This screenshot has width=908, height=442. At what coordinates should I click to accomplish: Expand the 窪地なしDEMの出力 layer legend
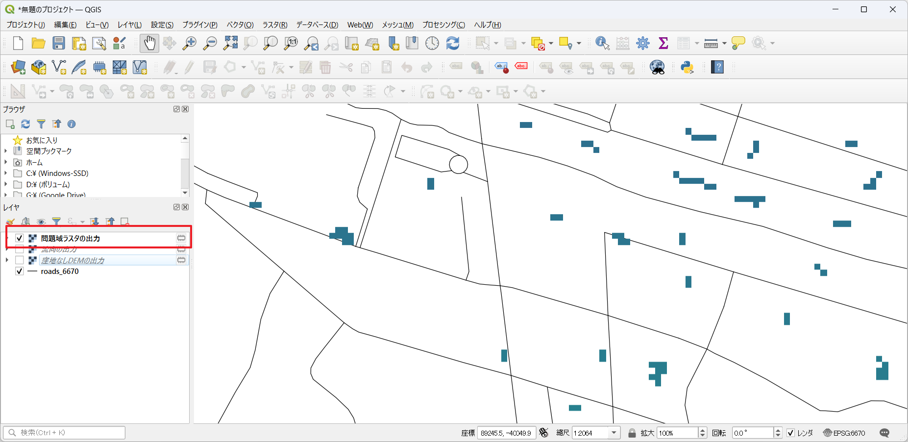[6, 260]
